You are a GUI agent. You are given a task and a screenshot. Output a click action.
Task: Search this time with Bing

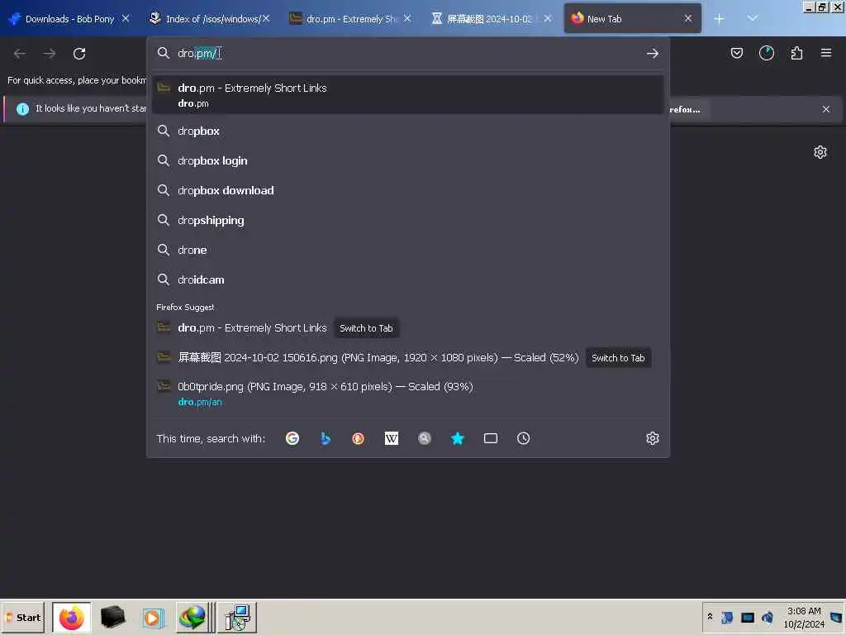pyautogui.click(x=326, y=438)
